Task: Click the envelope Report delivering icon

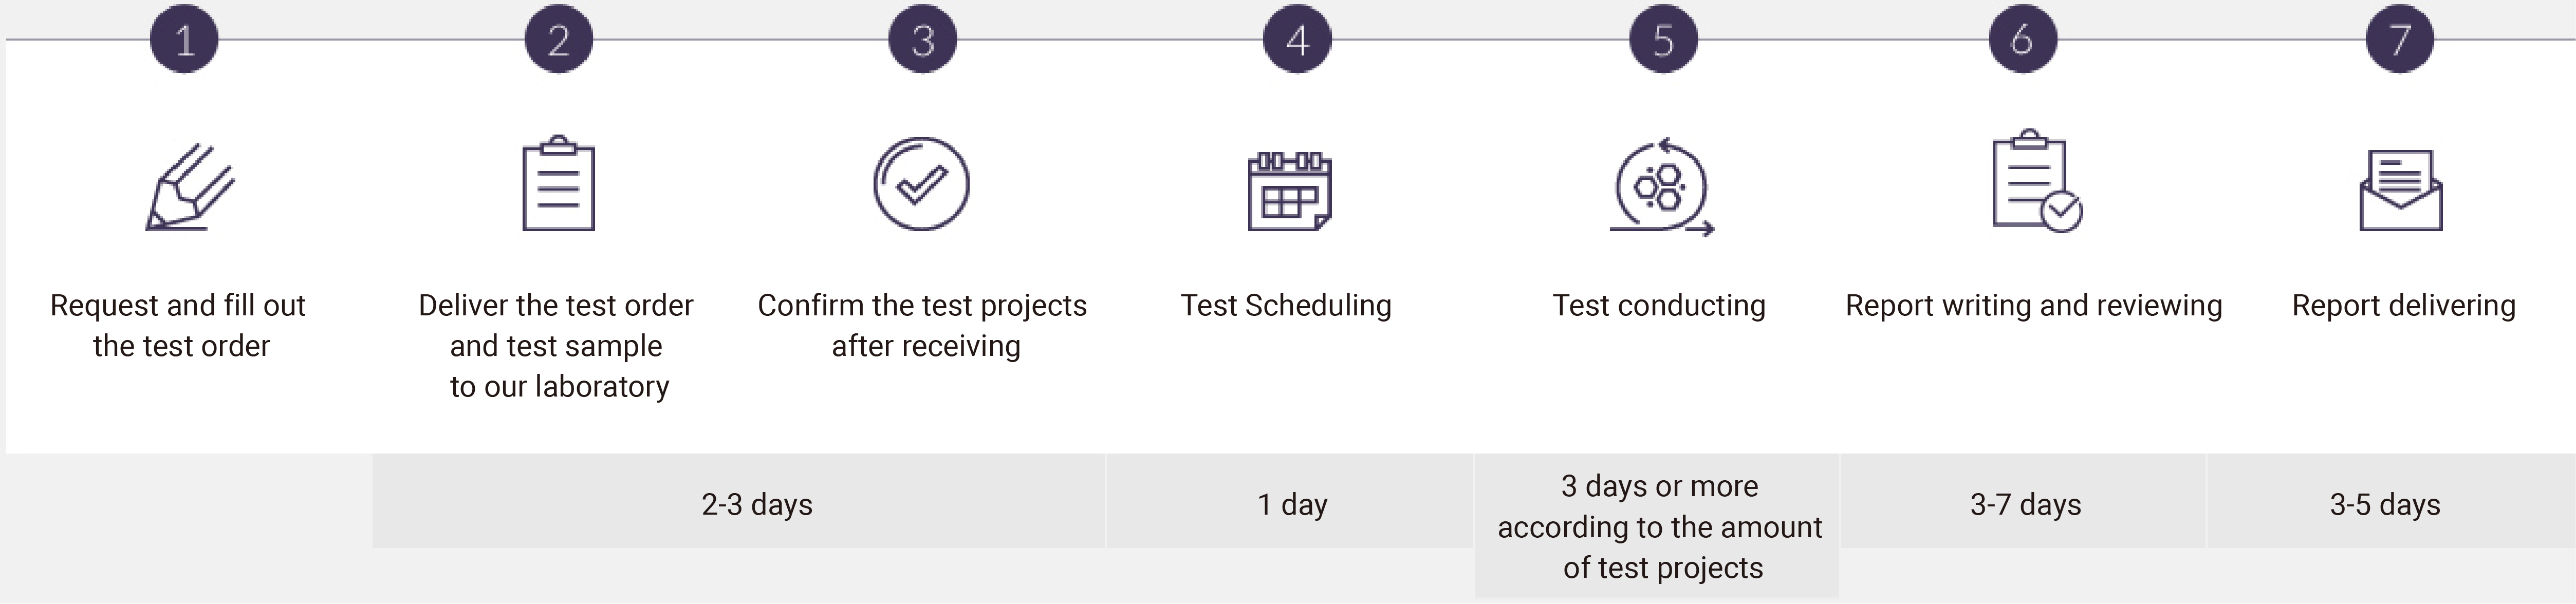Action: pyautogui.click(x=2401, y=190)
